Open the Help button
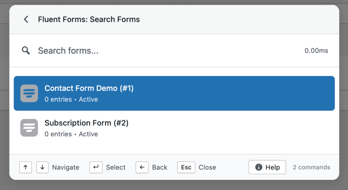This screenshot has width=348, height=190. (x=267, y=167)
